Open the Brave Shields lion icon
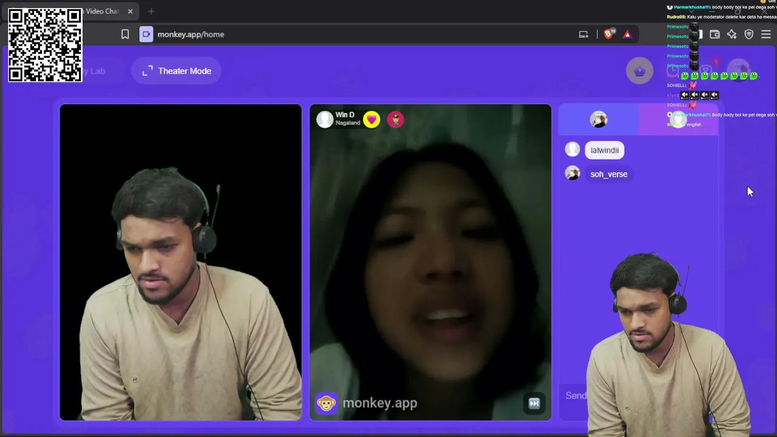The image size is (777, 437). pyautogui.click(x=608, y=35)
